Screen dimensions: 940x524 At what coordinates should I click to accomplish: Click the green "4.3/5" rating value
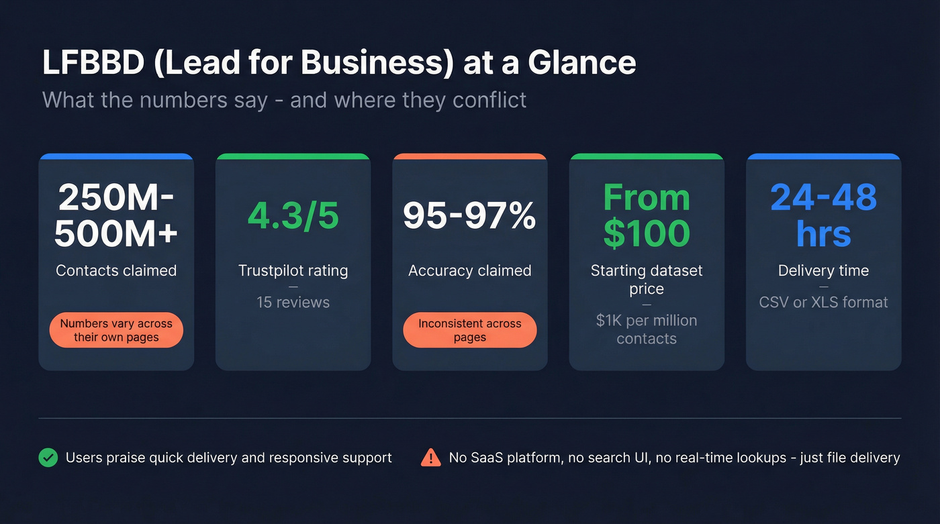point(293,215)
